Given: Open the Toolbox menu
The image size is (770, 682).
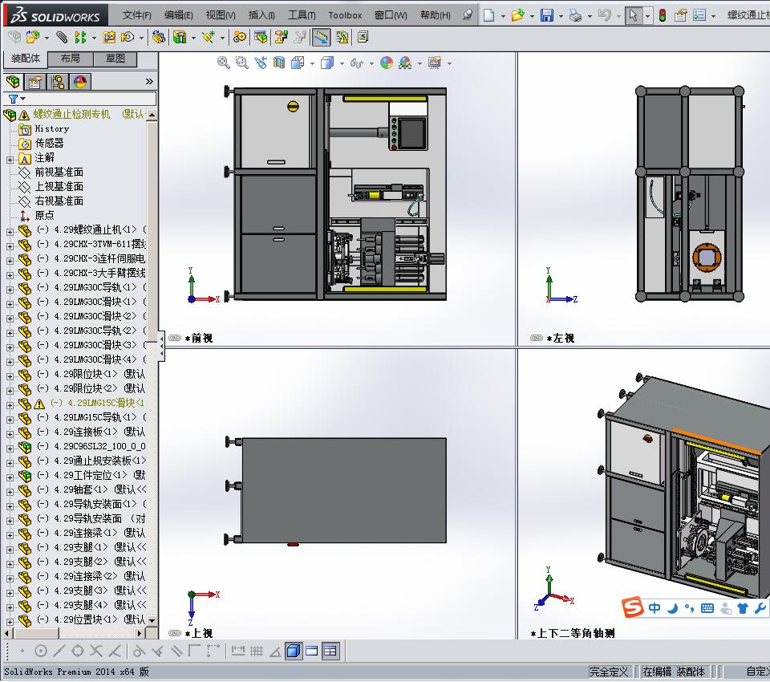Looking at the screenshot, I should (x=345, y=15).
